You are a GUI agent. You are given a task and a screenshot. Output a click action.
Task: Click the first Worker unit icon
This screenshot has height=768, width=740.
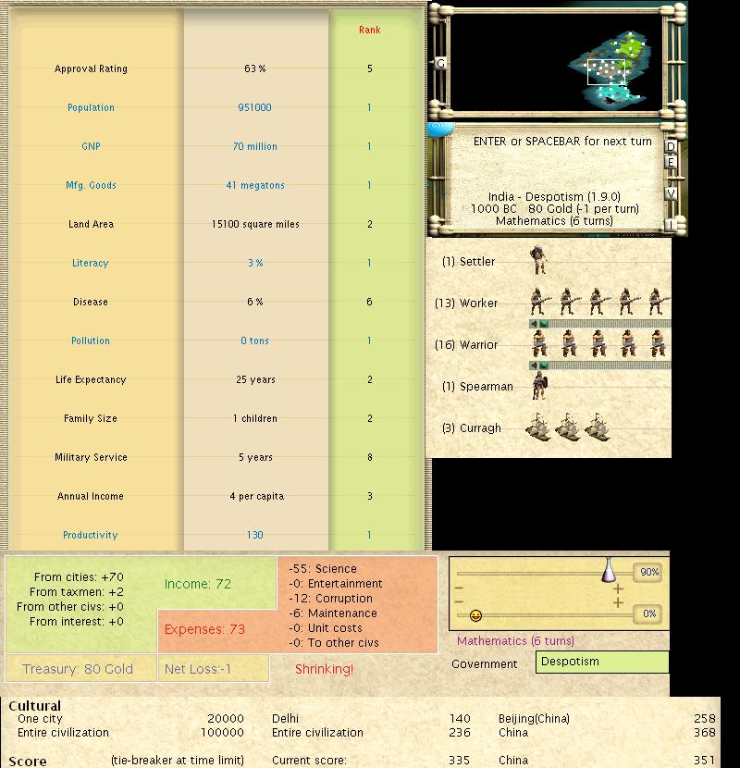[x=538, y=302]
